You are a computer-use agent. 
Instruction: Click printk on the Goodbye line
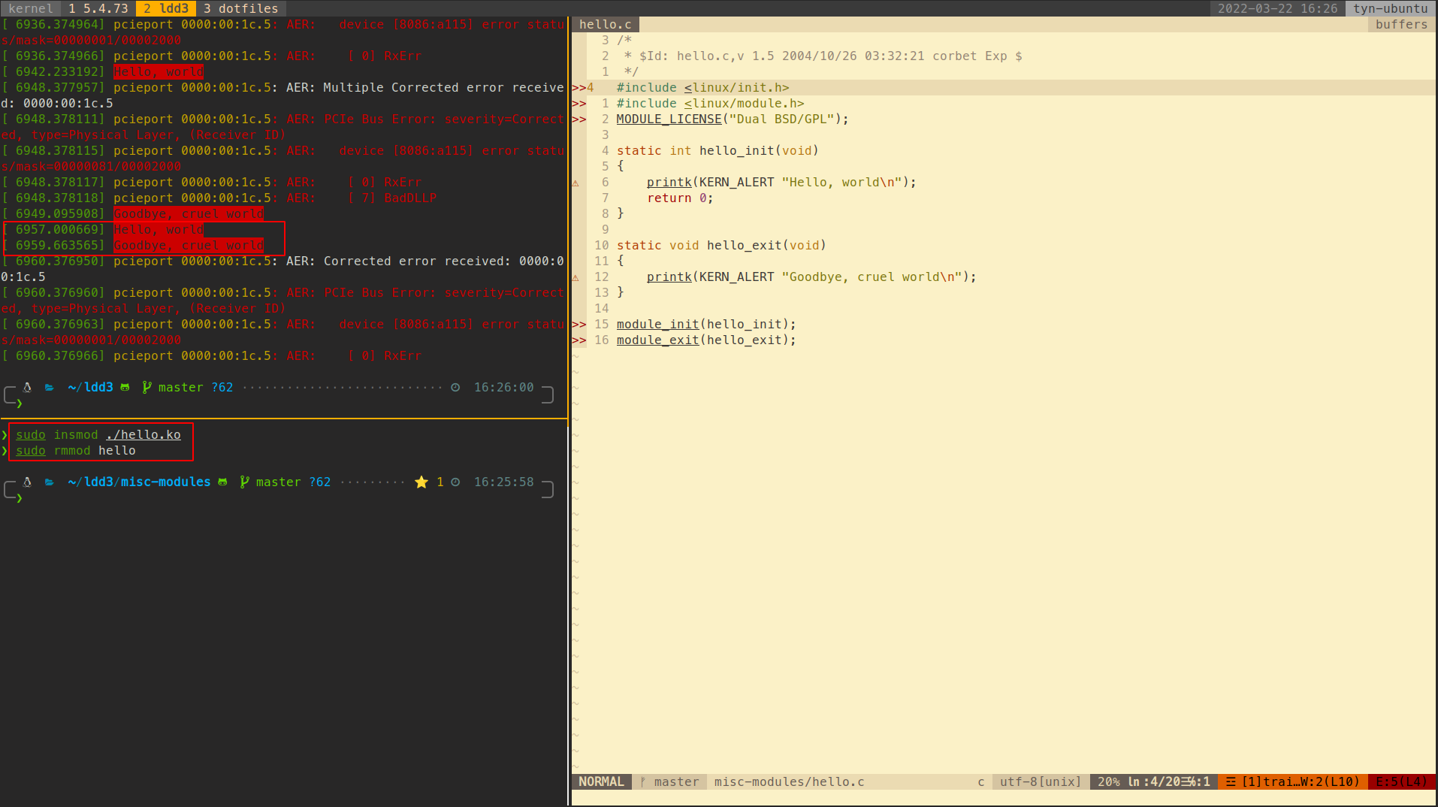[669, 277]
